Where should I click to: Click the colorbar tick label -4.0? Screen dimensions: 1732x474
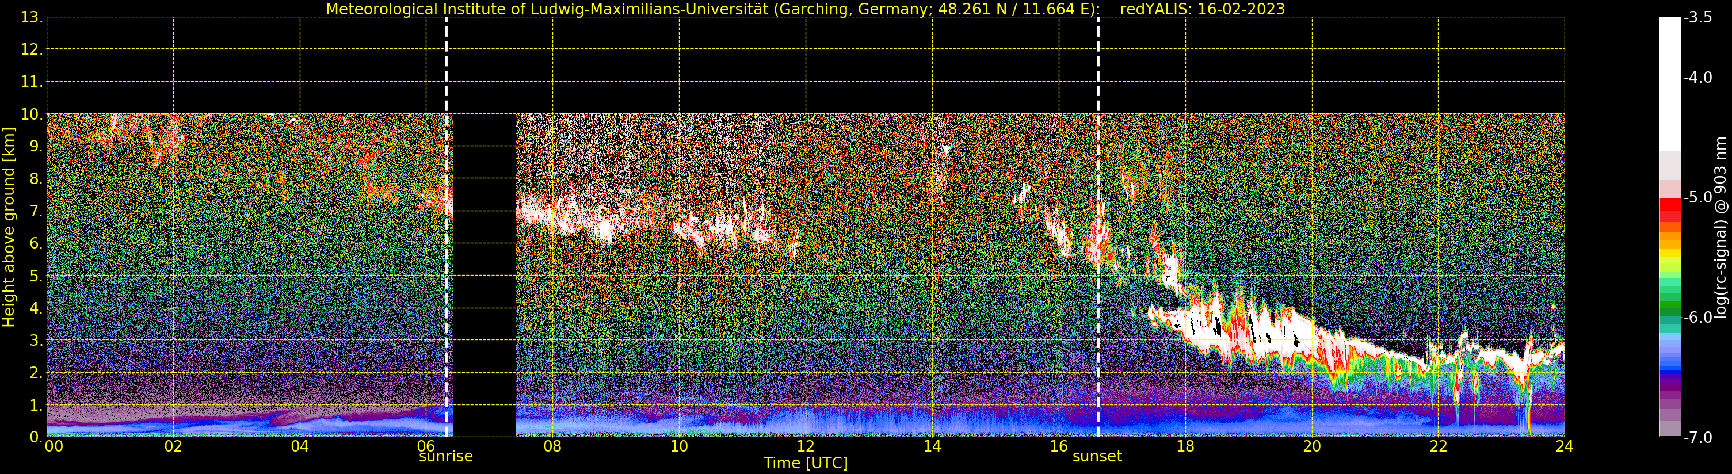pyautogui.click(x=1697, y=77)
